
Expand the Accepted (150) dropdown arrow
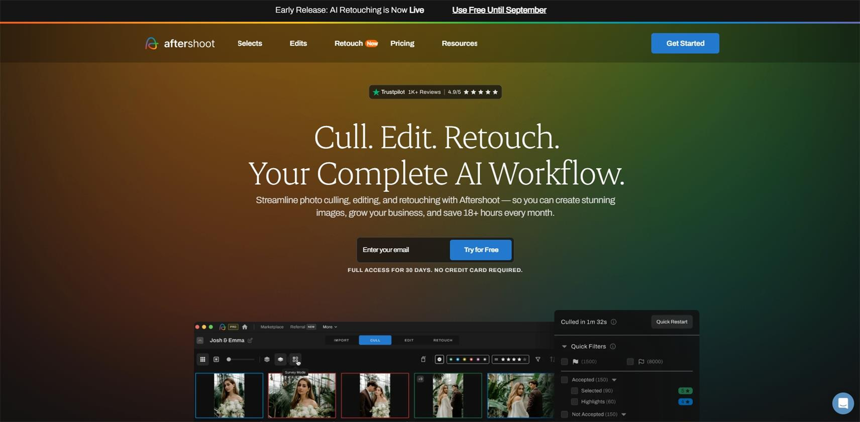(x=614, y=380)
